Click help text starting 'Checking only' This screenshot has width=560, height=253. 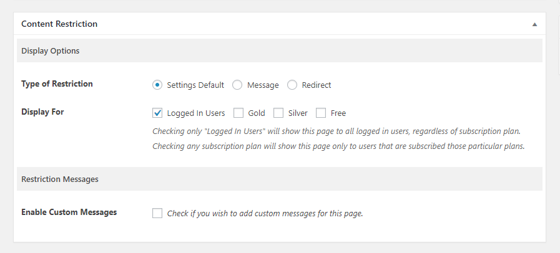[x=336, y=131]
